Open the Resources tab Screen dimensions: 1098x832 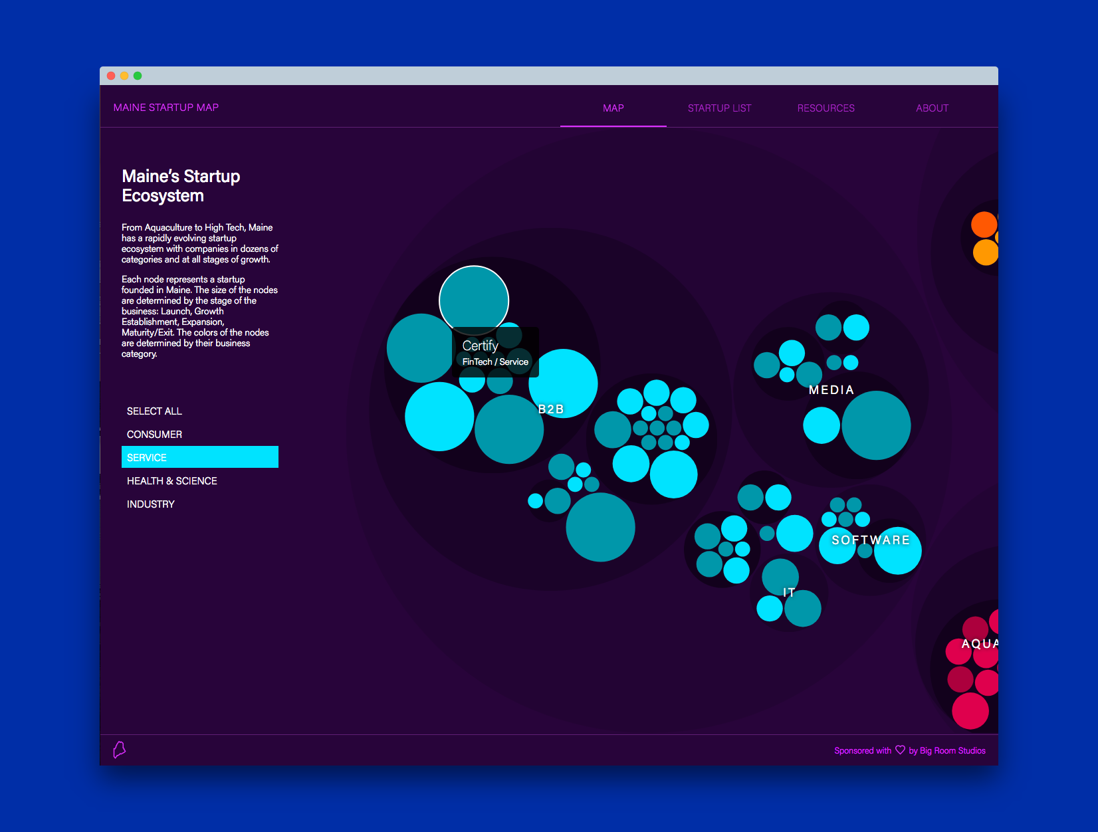click(825, 108)
